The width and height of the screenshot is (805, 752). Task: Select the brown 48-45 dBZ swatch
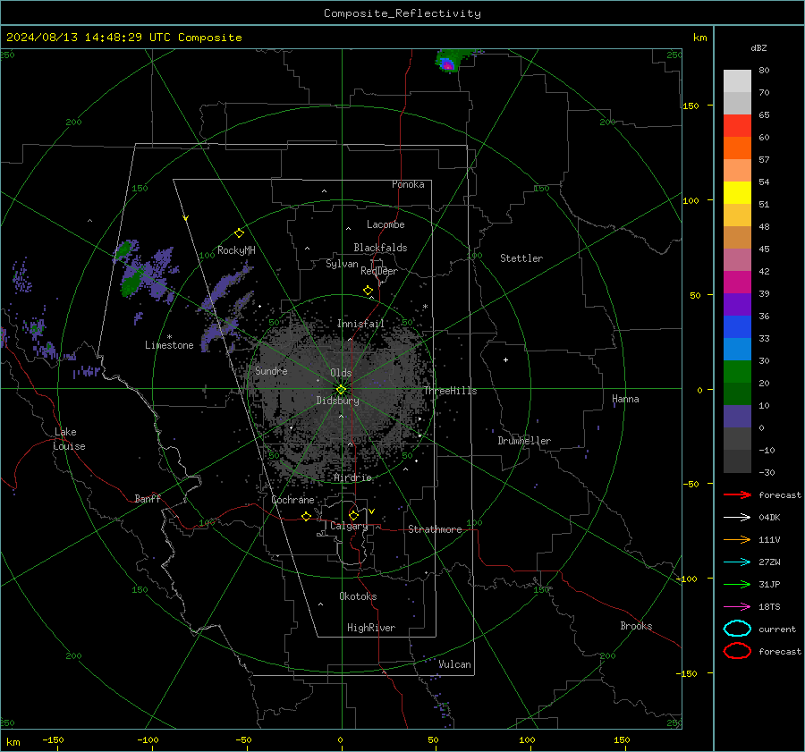(737, 238)
